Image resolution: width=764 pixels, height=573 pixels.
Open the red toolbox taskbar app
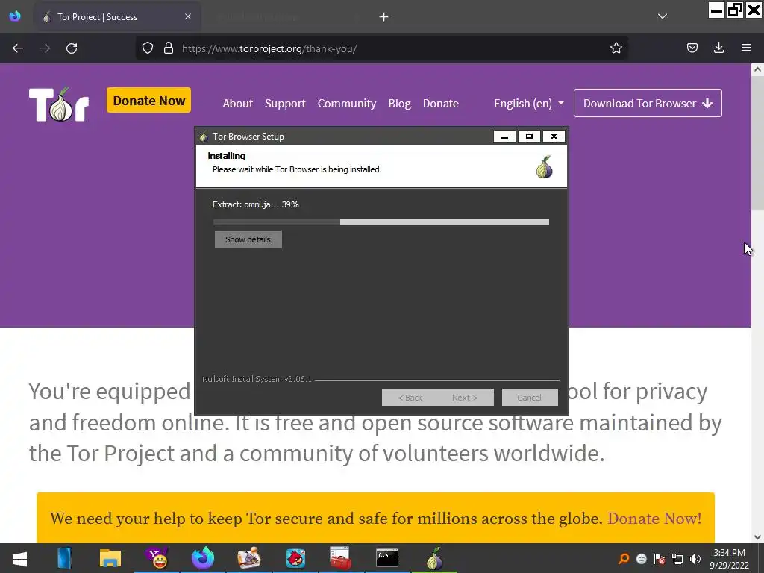[x=340, y=558]
